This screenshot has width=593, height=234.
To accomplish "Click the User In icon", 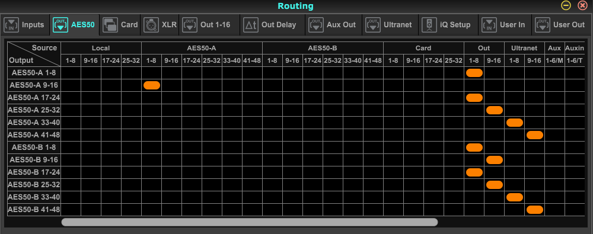I will click(x=489, y=25).
